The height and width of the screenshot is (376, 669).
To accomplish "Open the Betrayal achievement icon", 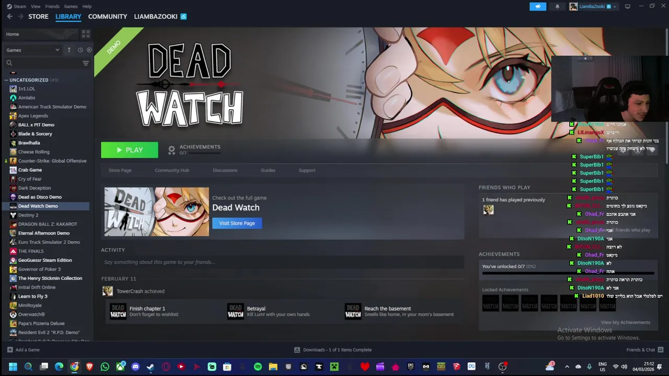I will coord(236,311).
